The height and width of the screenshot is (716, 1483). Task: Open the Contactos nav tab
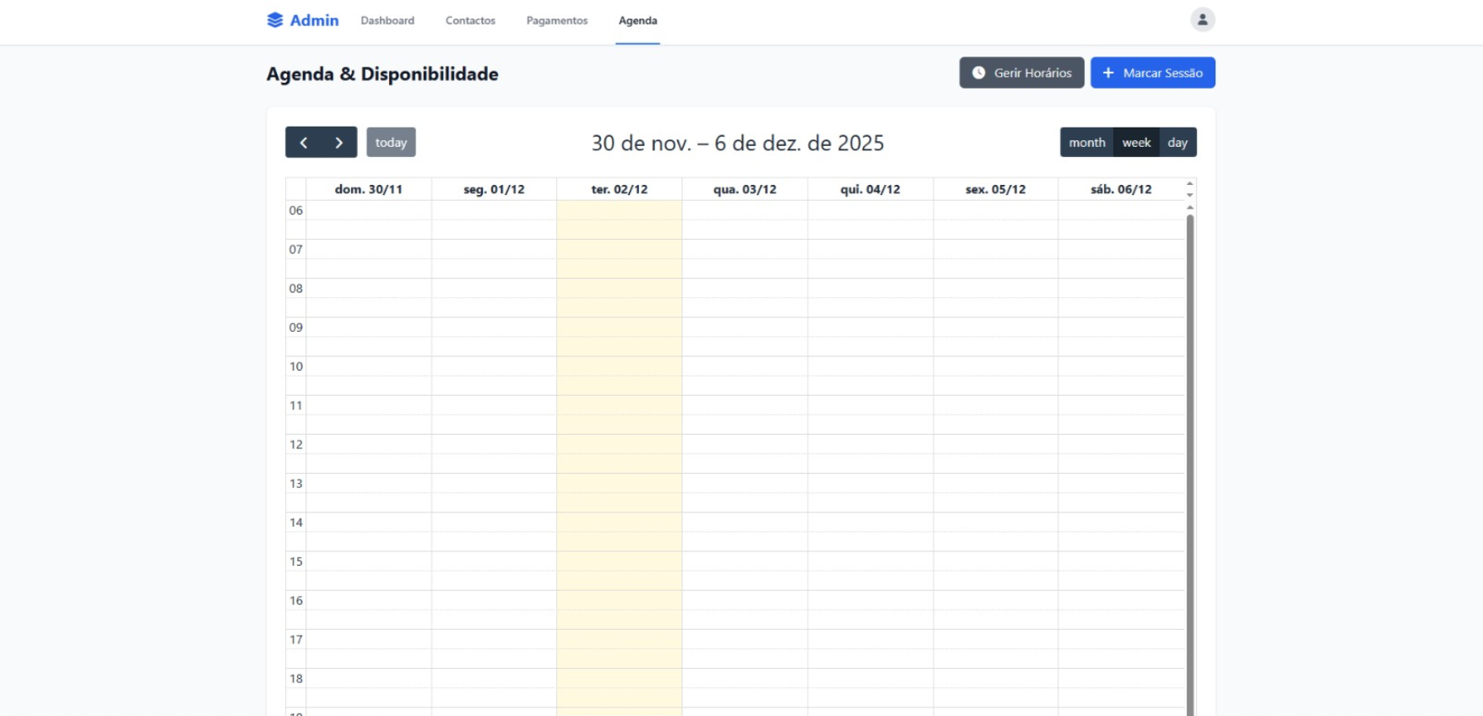[x=470, y=20]
